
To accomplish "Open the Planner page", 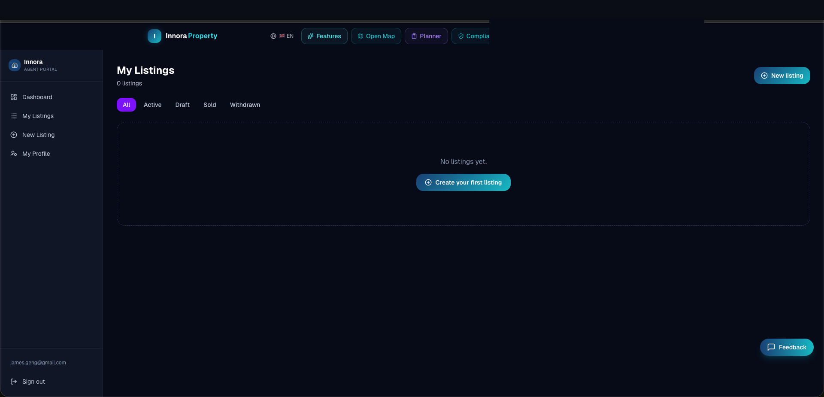I will pyautogui.click(x=426, y=36).
